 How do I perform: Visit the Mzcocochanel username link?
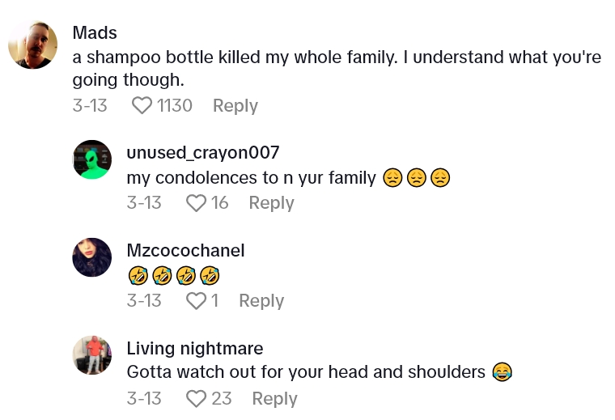pyautogui.click(x=185, y=250)
